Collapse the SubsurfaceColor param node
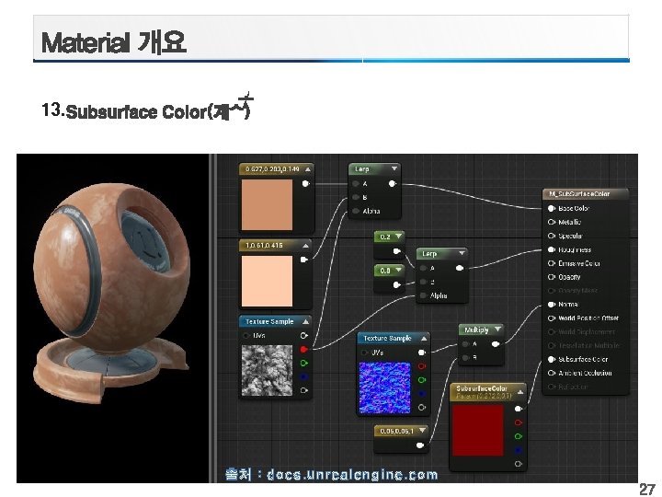Image resolution: width=662 pixels, height=497 pixels. point(520,392)
